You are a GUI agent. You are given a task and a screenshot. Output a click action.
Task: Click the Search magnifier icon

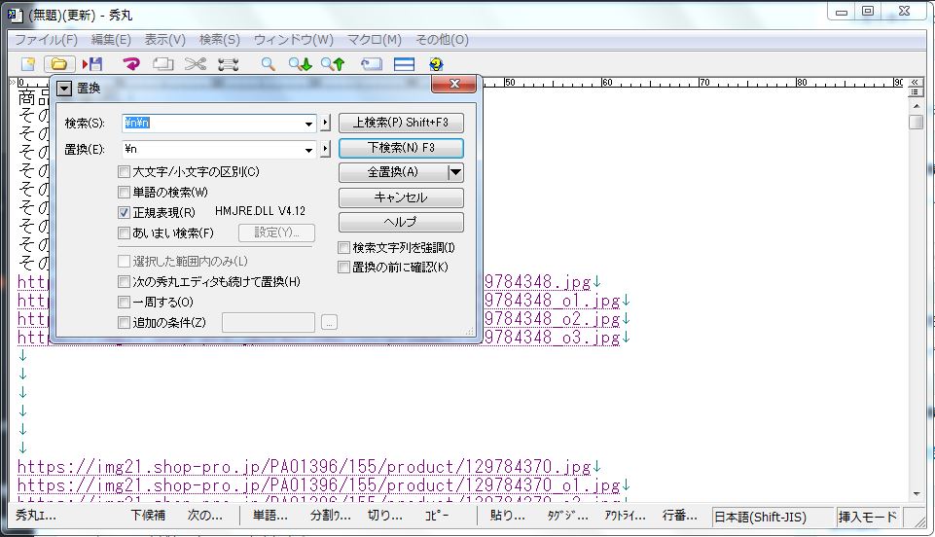(268, 64)
